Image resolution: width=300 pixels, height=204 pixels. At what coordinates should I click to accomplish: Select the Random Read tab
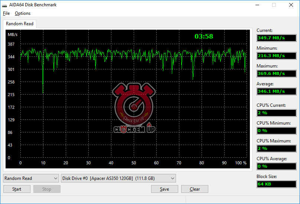tap(20, 24)
